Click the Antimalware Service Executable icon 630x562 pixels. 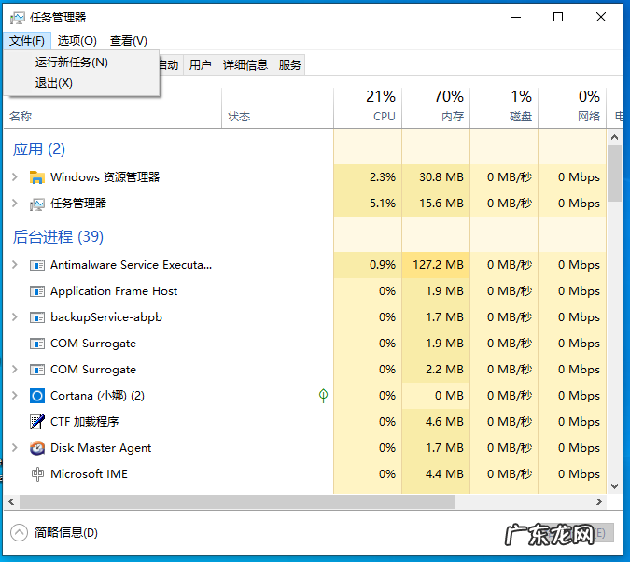click(x=37, y=265)
